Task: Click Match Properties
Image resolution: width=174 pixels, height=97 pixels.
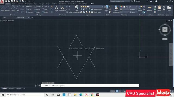Action: pos(116,9)
